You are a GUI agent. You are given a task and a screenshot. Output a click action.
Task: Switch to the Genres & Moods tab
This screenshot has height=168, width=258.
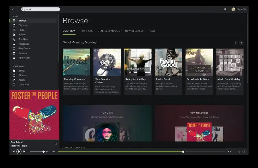109,31
